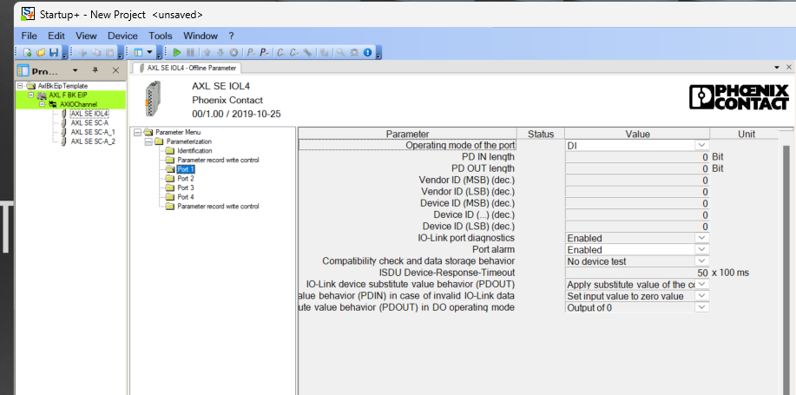Image resolution: width=796 pixels, height=395 pixels.
Task: Collapse the AXL F BK EIP tree node
Action: 30,95
